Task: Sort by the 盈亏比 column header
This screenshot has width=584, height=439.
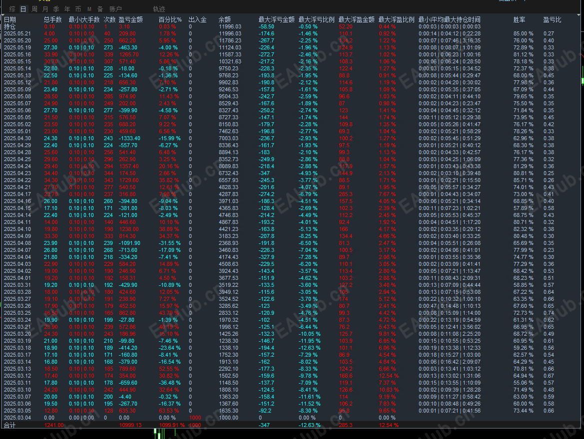Action: [x=552, y=20]
